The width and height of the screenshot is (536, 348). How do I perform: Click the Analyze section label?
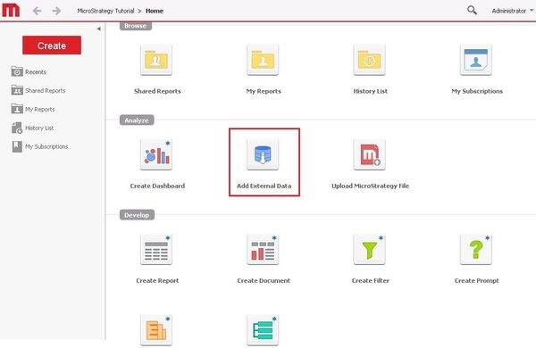click(x=137, y=120)
